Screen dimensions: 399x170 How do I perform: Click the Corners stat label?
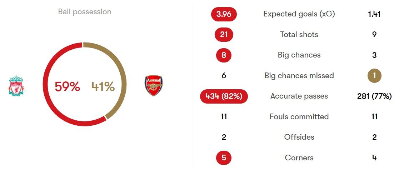tap(299, 158)
